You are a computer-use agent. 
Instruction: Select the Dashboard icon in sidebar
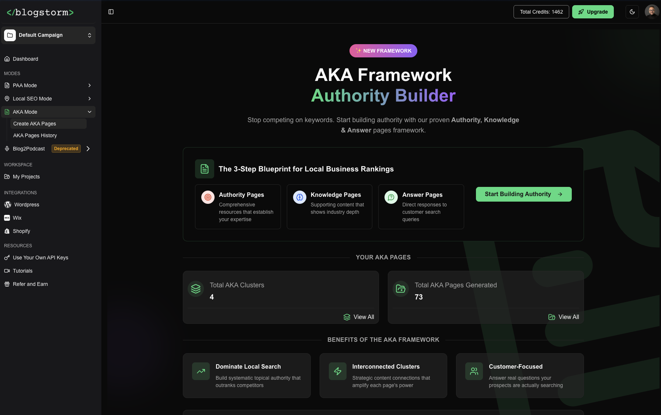tap(7, 59)
